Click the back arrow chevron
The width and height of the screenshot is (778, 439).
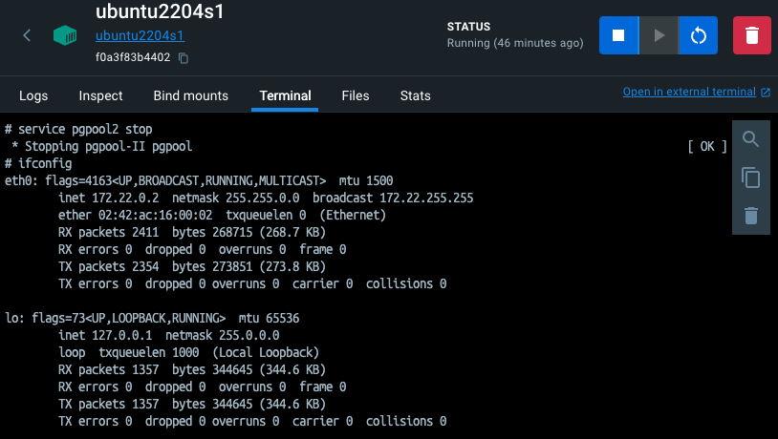(27, 35)
